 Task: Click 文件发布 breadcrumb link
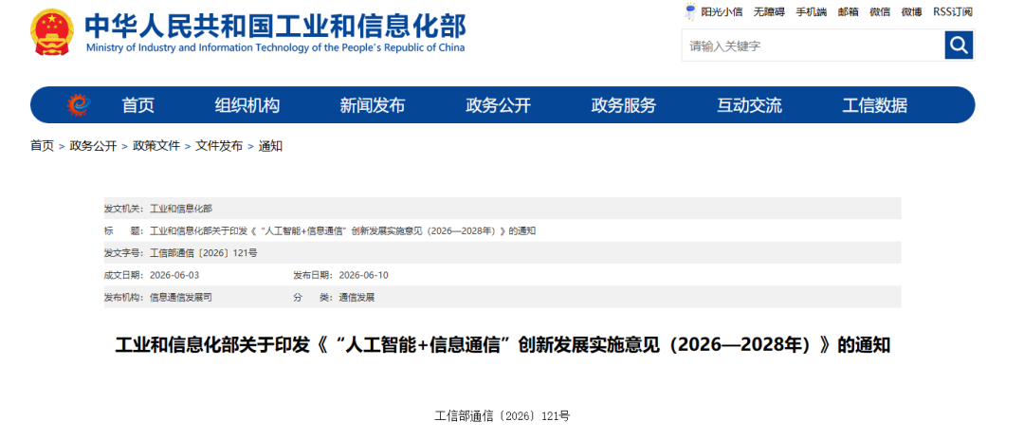(x=219, y=146)
